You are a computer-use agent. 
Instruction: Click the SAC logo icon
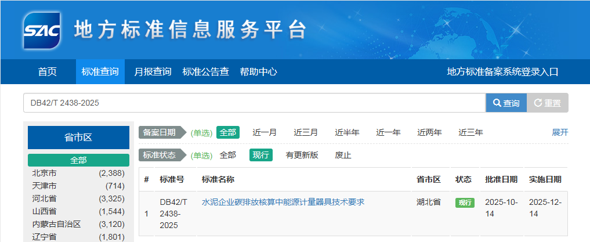click(42, 30)
